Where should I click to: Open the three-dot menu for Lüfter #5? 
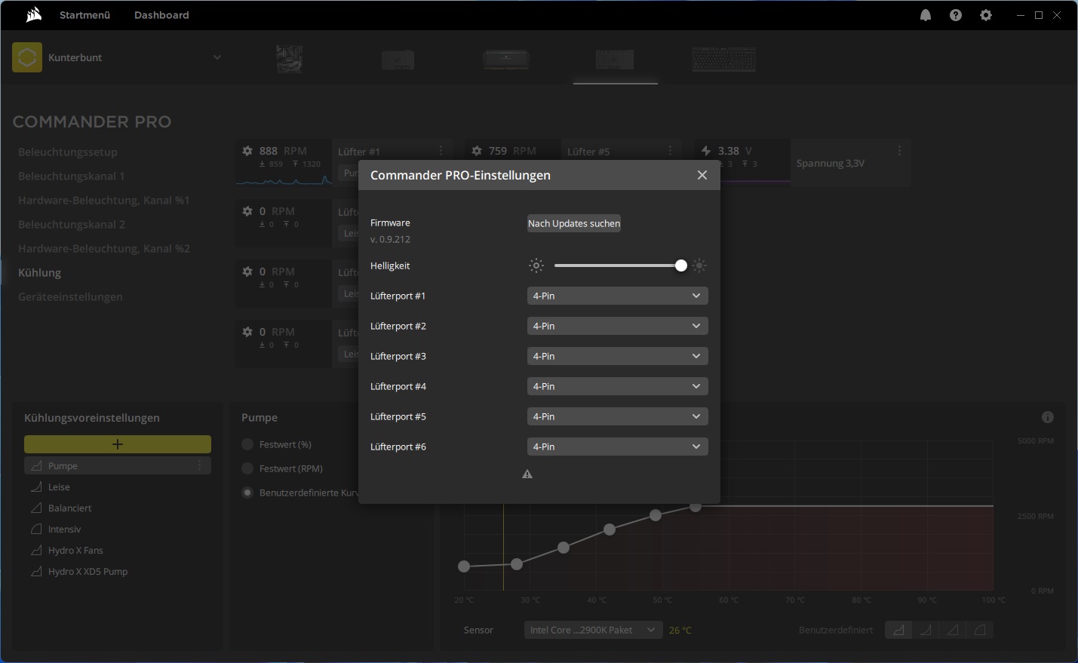pos(670,151)
